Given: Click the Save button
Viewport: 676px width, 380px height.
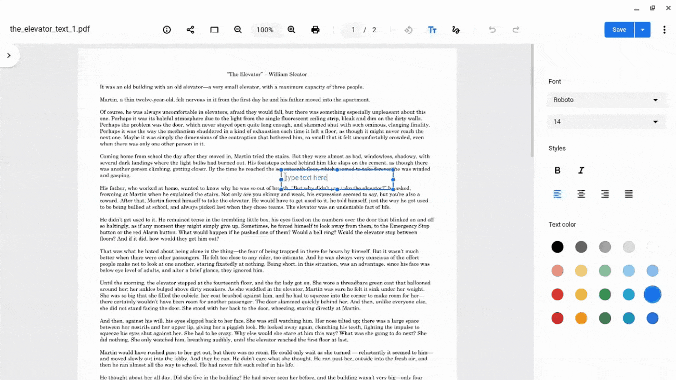Looking at the screenshot, I should [x=619, y=30].
